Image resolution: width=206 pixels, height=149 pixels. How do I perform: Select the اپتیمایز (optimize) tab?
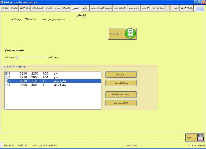click(x=76, y=8)
